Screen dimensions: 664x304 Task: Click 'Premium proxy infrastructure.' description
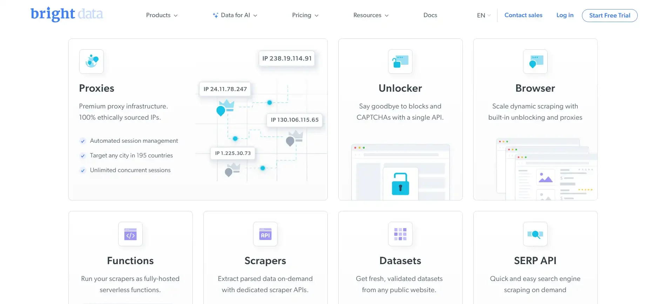click(x=123, y=106)
